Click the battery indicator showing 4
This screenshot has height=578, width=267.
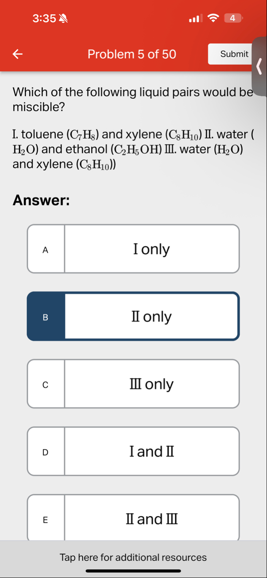[233, 18]
